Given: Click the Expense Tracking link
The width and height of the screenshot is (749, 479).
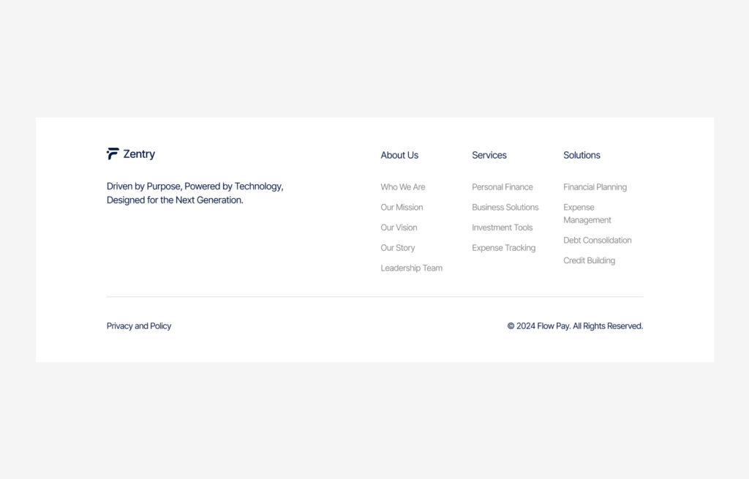Looking at the screenshot, I should coord(503,248).
